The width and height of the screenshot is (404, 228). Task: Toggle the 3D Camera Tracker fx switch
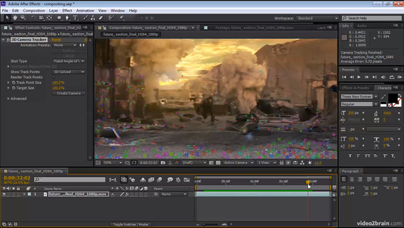[8, 40]
